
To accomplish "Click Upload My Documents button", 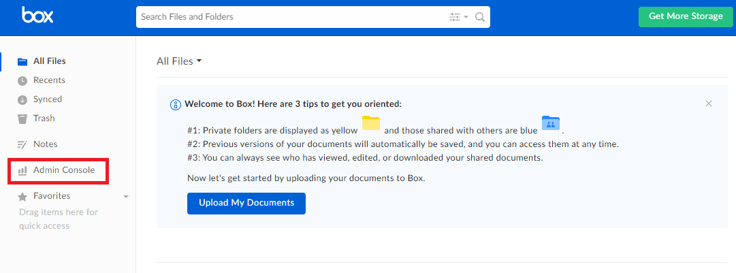I will 246,203.
